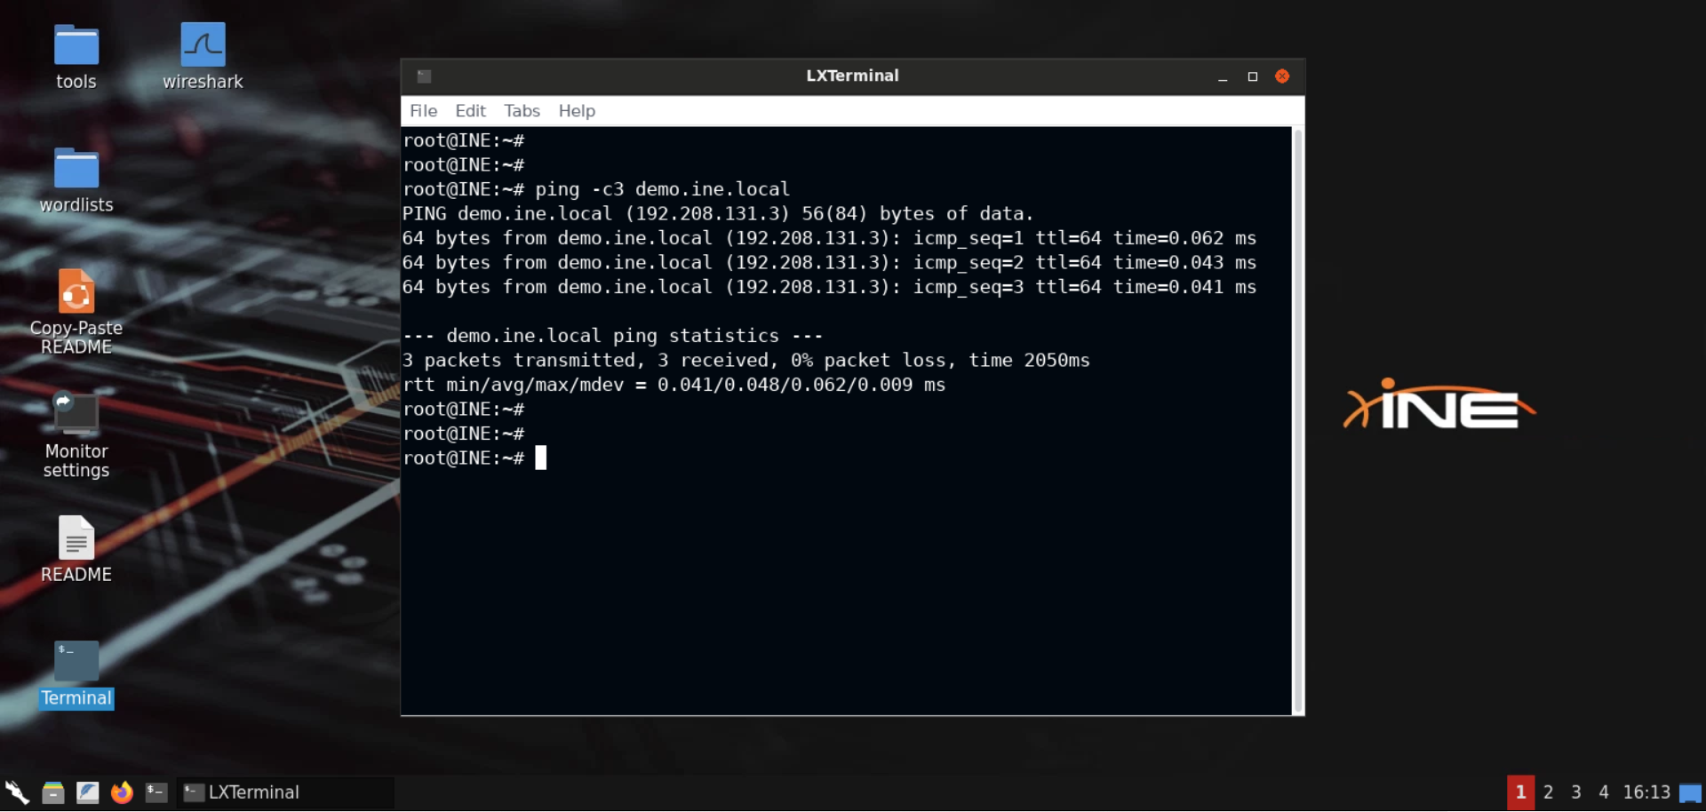Switch to workspace 2

1548,792
